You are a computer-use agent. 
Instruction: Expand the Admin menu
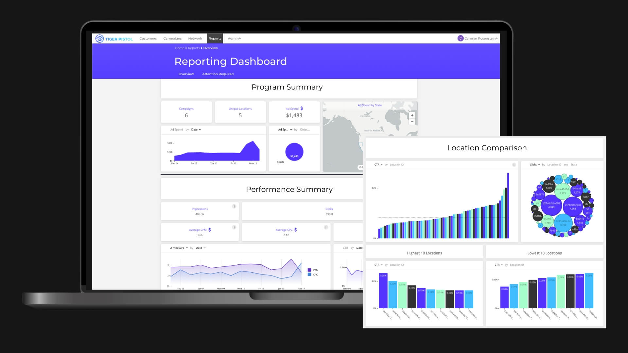[x=234, y=39]
